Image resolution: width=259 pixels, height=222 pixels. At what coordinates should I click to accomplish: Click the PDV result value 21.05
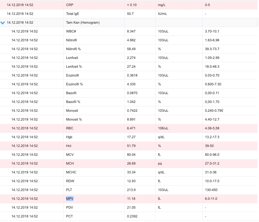131,207
